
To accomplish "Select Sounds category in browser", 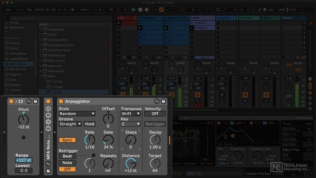I will point(14,43).
